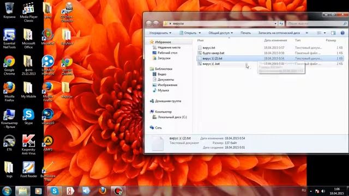Expand the address bar history dropdown
The height and width of the screenshot is (196, 349).
pos(275,23)
